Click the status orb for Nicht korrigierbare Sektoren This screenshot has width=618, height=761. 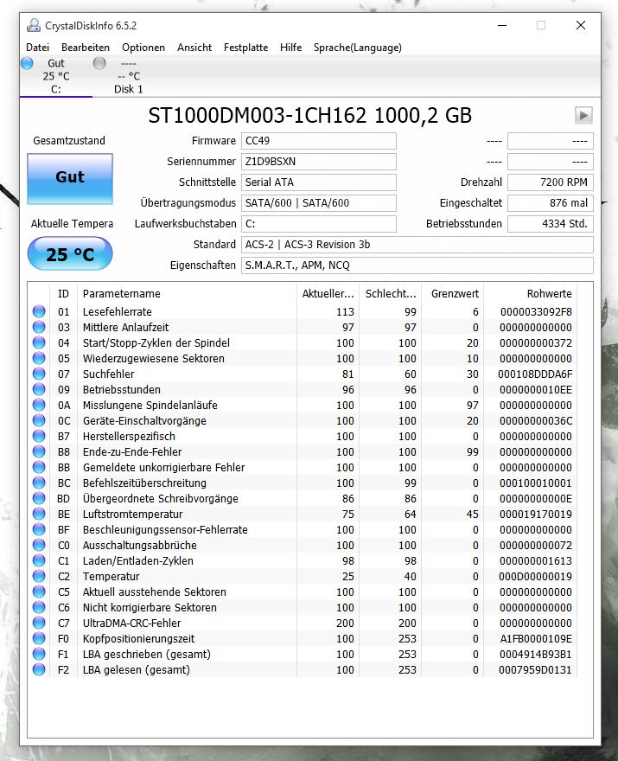pyautogui.click(x=39, y=607)
